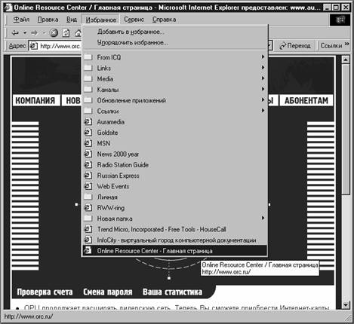
Task: Open Russian Express favorite icon
Action: point(88,176)
